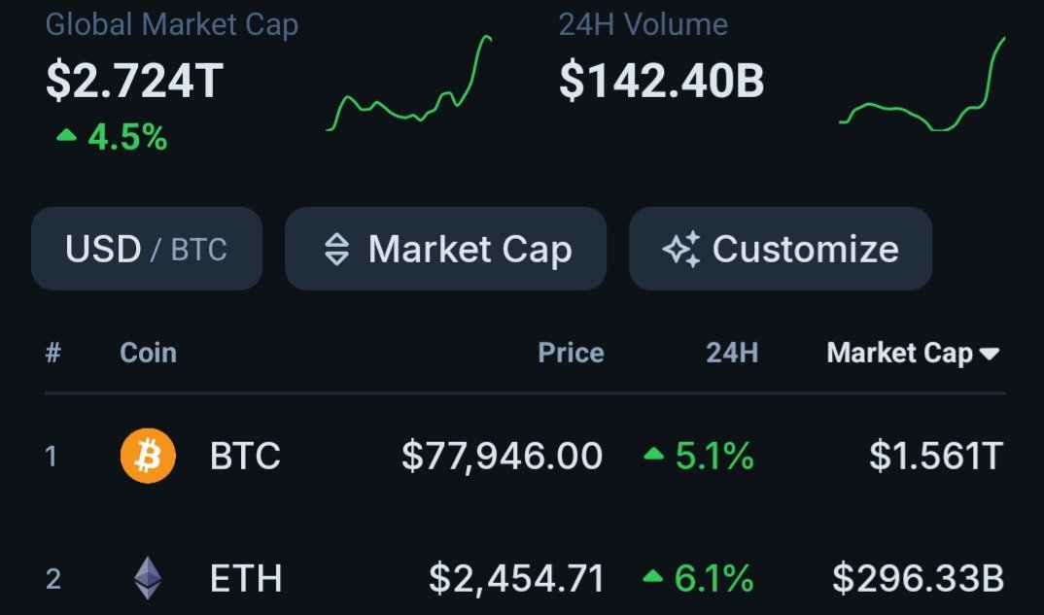Open the Customize button
Viewport: 1044px width, 615px height.
(781, 249)
